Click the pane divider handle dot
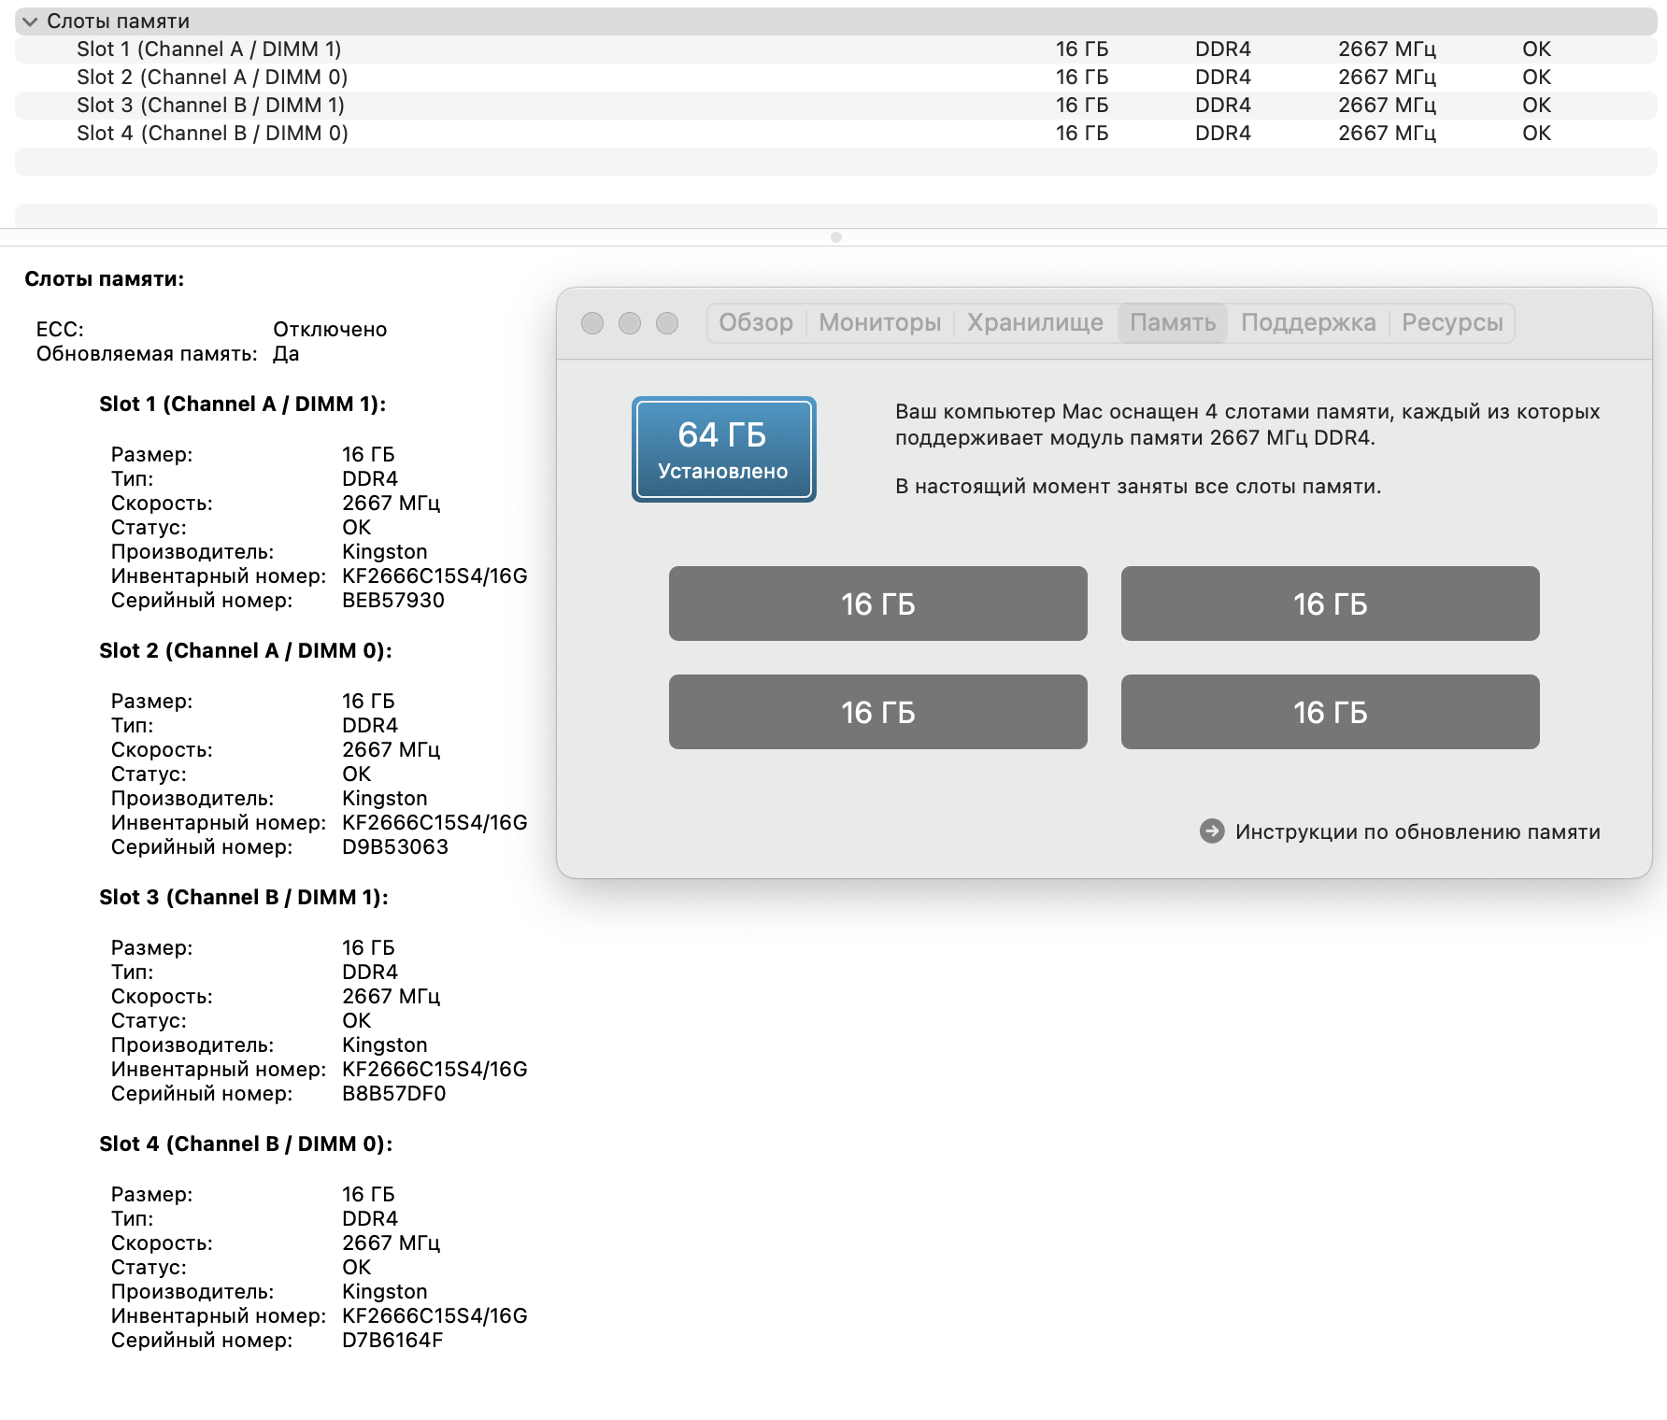1667x1420 pixels. (836, 237)
